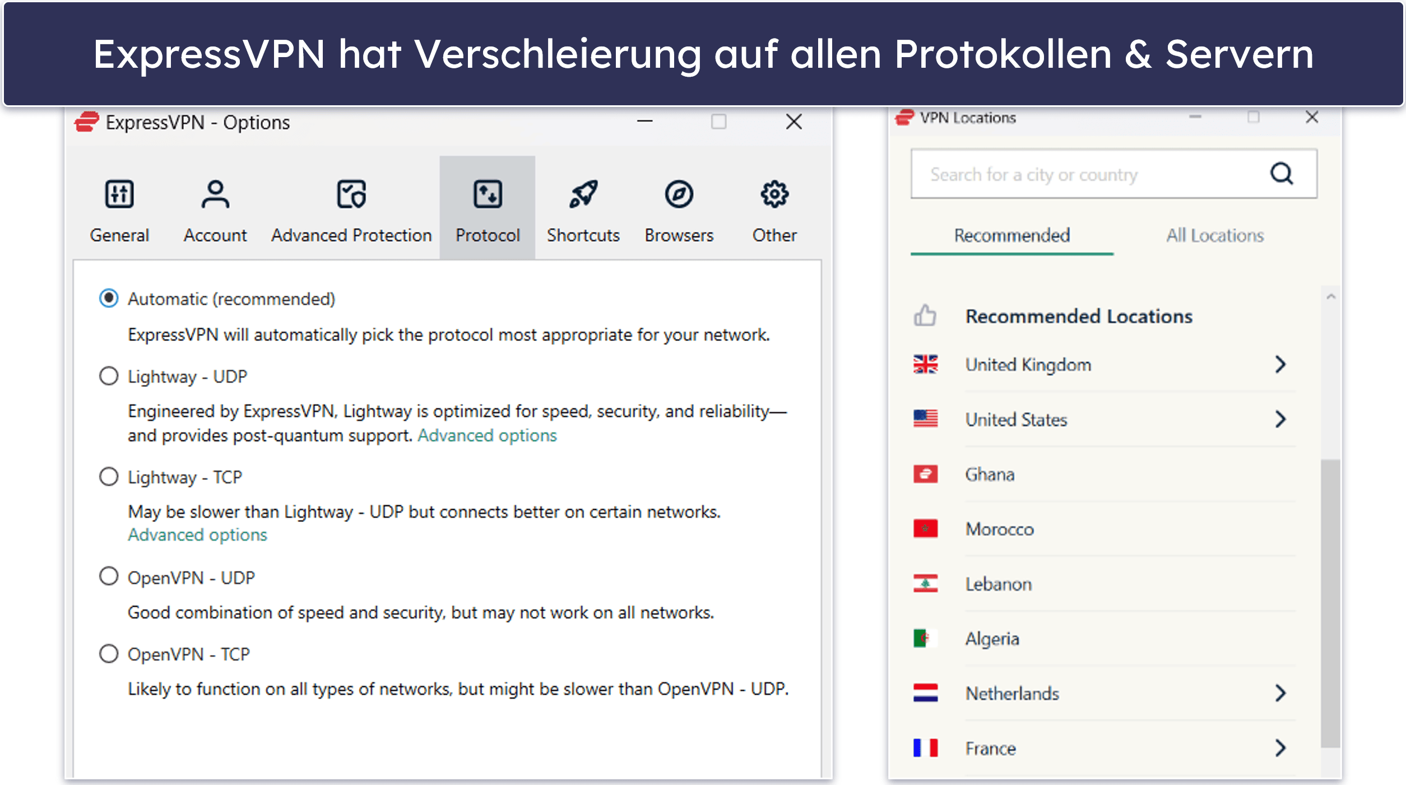The image size is (1406, 785).
Task: Select the Protocol tab icon
Action: coord(488,194)
